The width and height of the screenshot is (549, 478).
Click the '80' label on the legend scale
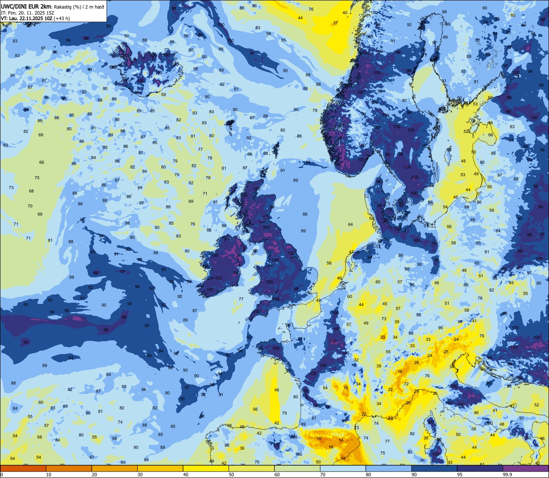368,475
